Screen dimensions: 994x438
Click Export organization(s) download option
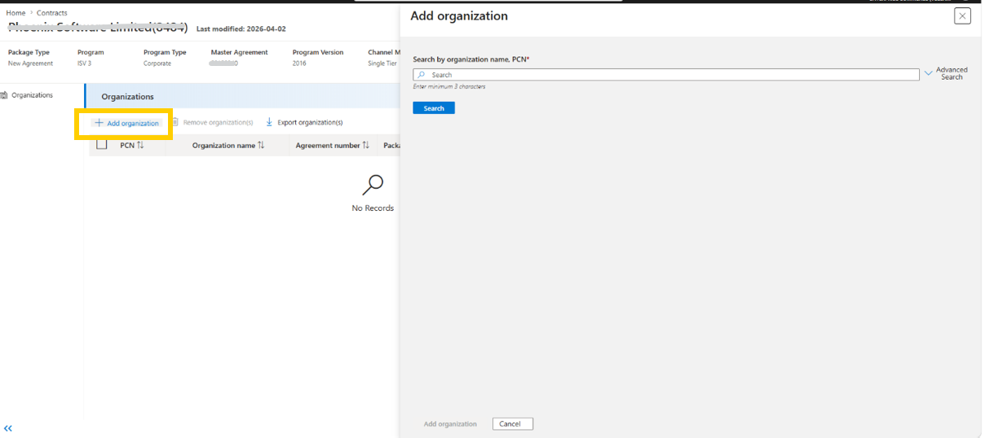click(x=304, y=122)
